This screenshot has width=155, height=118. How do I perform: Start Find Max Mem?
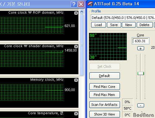[104, 95]
